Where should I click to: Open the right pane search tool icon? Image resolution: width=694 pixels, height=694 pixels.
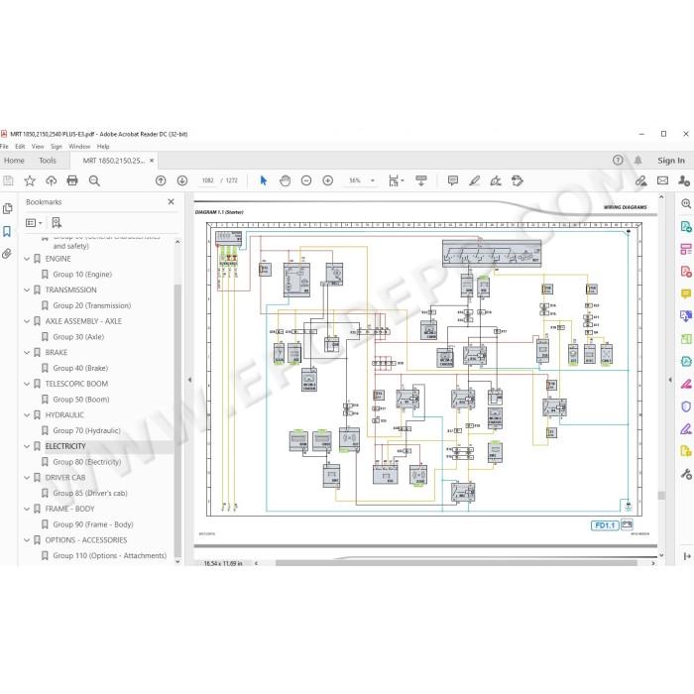686,204
